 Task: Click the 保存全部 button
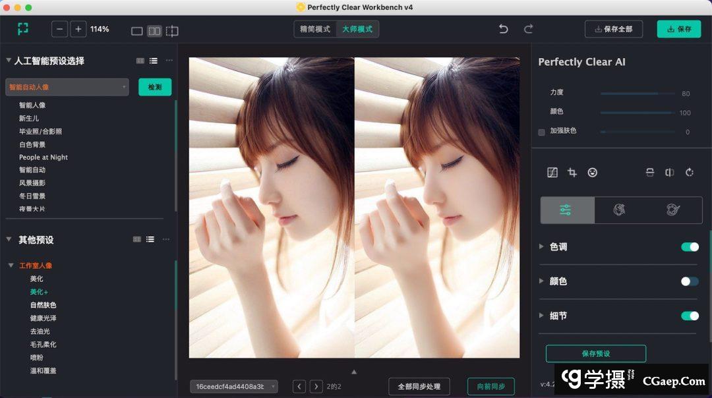click(x=614, y=29)
